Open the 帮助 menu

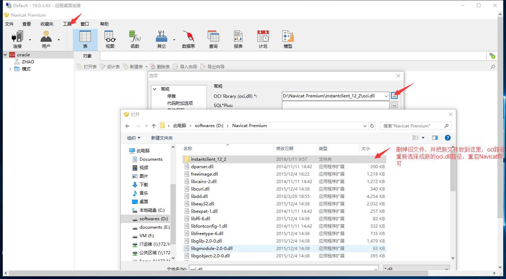click(x=104, y=24)
